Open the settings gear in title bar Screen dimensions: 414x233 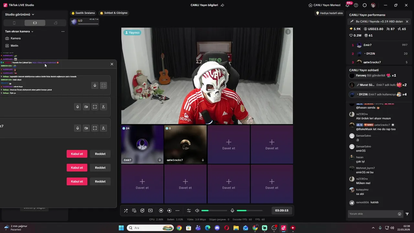(365, 5)
